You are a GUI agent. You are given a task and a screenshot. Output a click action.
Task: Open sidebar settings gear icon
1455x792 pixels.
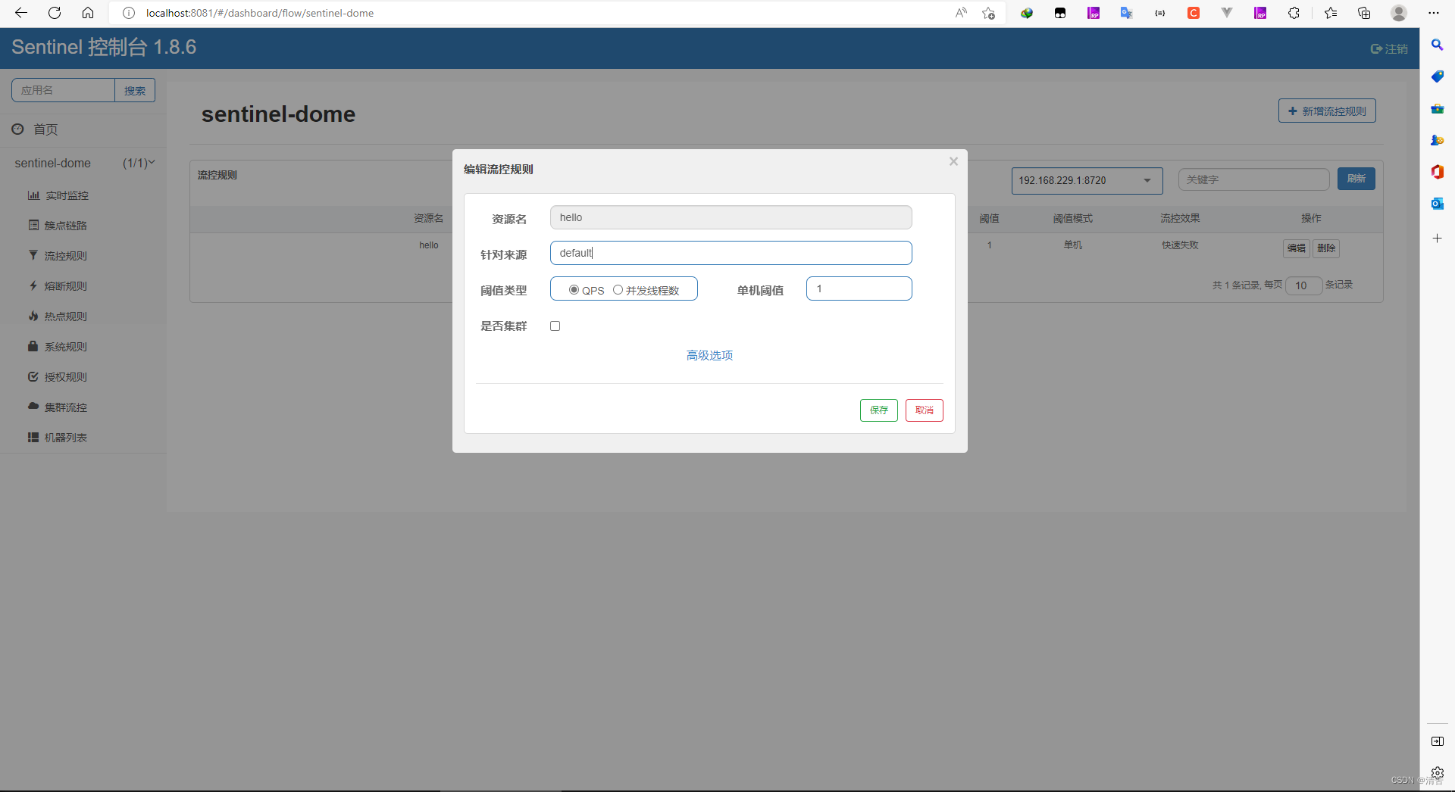[1437, 772]
